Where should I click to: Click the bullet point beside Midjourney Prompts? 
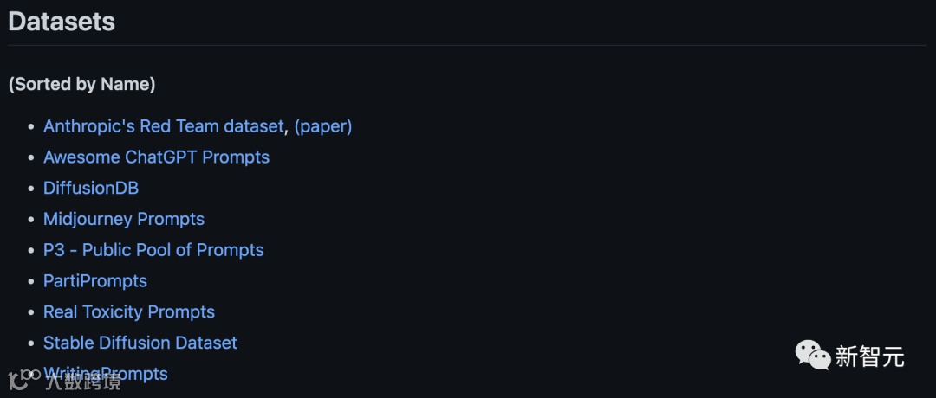coord(32,220)
